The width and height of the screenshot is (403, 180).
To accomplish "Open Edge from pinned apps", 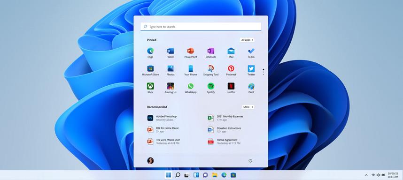I will point(150,53).
